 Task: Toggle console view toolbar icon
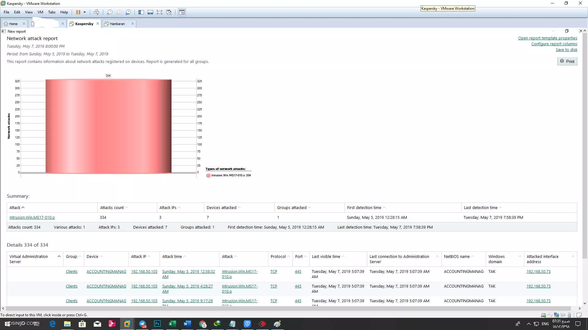pos(182,12)
